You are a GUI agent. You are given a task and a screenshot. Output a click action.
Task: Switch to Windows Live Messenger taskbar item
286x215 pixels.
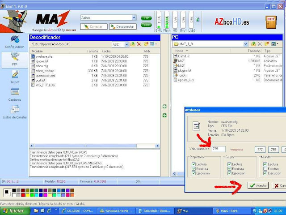coord(117,211)
